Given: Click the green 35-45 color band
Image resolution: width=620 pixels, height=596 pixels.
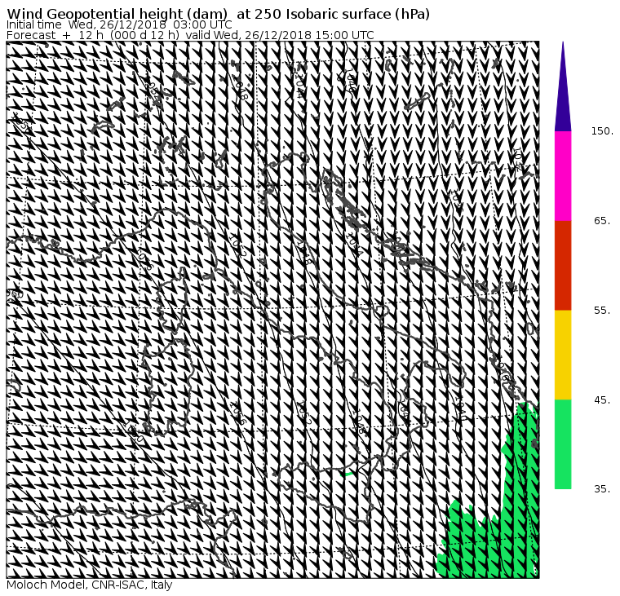Looking at the screenshot, I should pyautogui.click(x=563, y=444).
